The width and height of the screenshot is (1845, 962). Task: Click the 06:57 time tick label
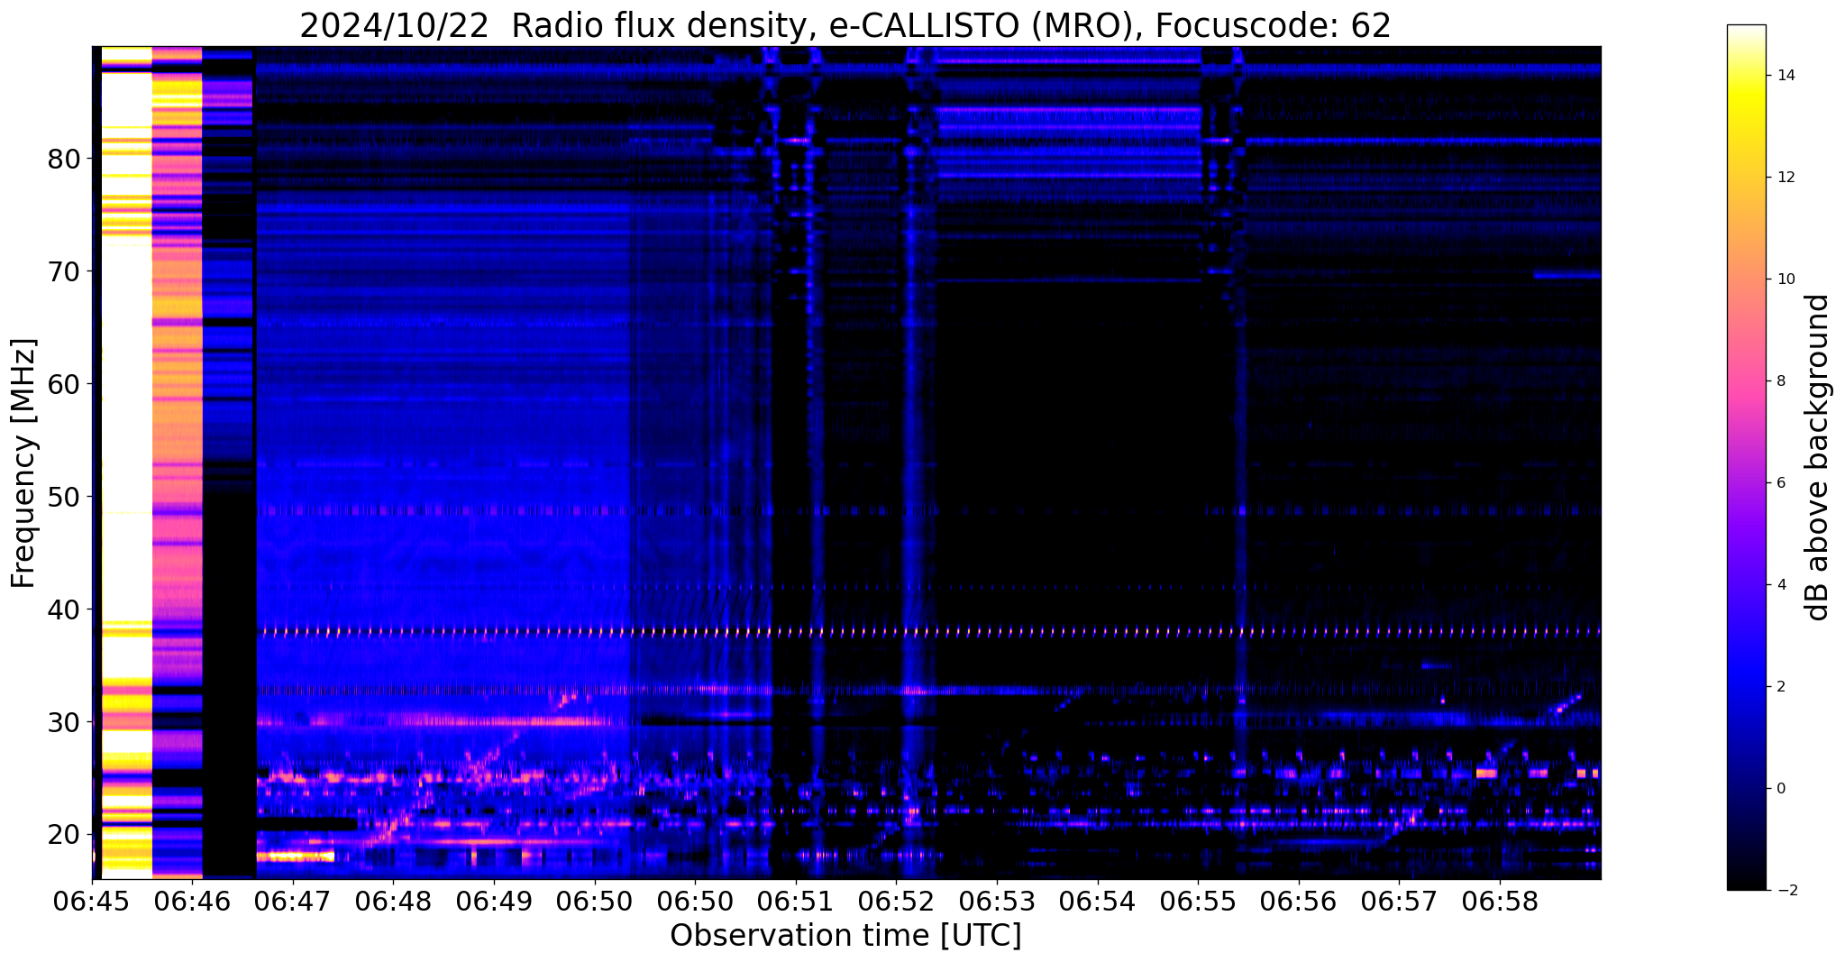[1400, 899]
